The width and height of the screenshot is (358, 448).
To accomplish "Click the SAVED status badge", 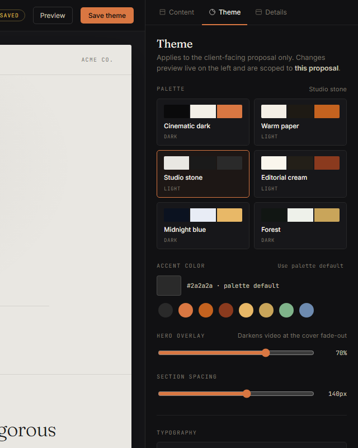I will pyautogui.click(x=10, y=16).
